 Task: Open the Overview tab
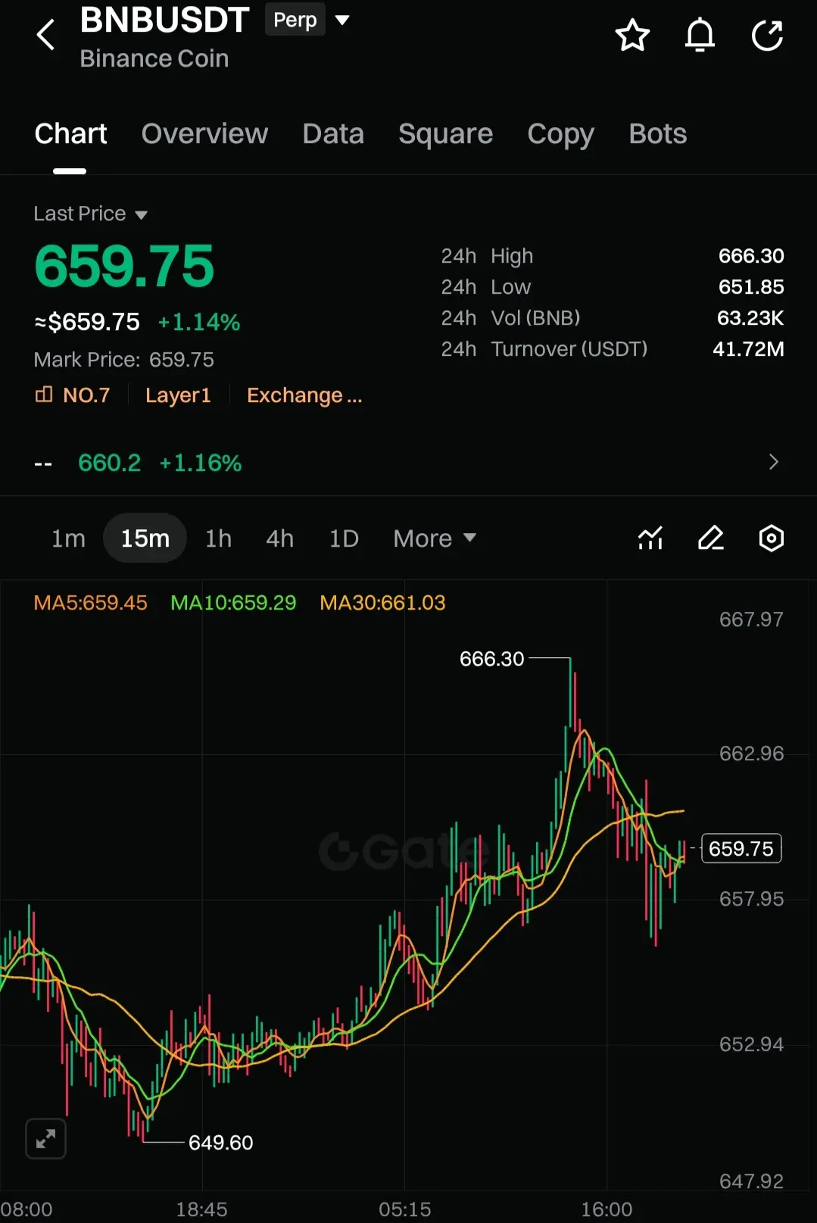click(204, 134)
